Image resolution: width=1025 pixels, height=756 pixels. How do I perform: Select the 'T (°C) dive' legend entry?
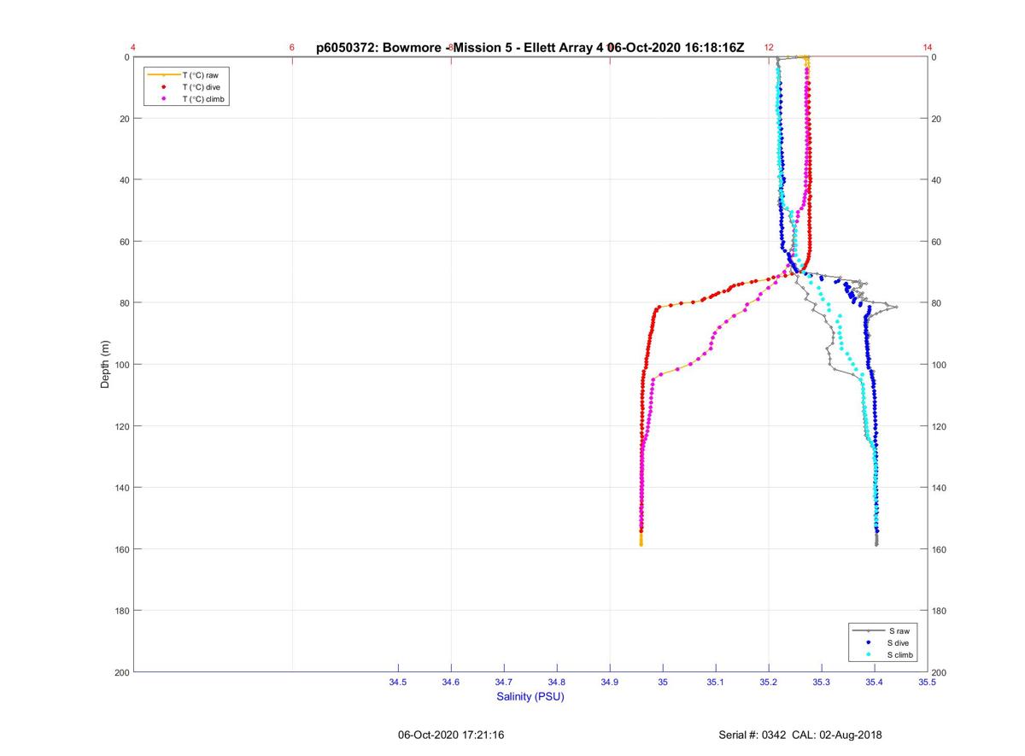coord(187,87)
